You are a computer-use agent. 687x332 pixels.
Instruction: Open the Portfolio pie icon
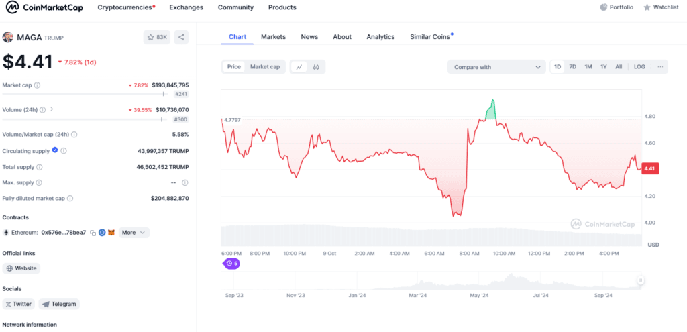[604, 7]
